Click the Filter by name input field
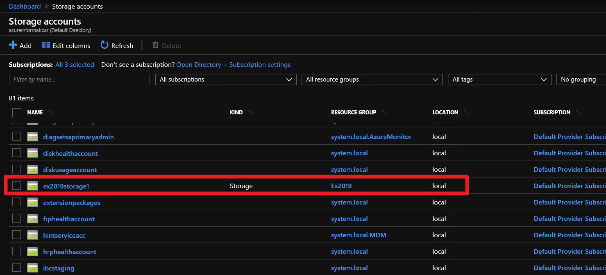Viewport: 606px width, 275px height. click(79, 80)
